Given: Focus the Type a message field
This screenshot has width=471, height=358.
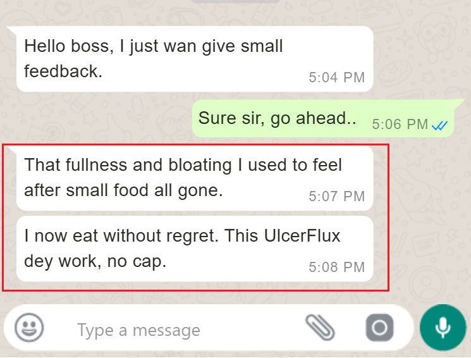Looking at the screenshot, I should tap(180, 330).
